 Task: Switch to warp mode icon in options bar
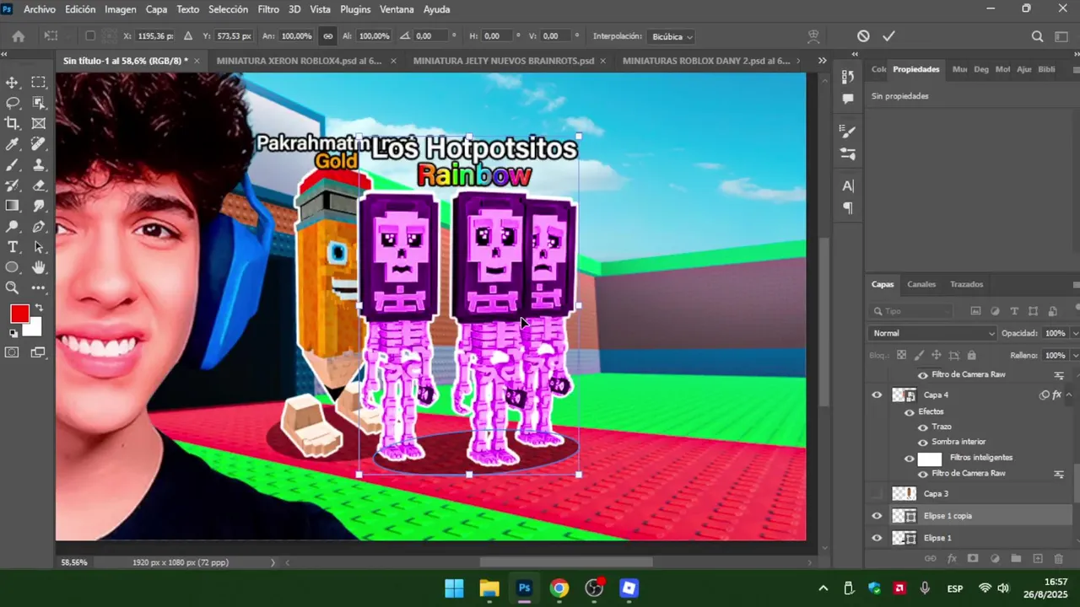point(813,36)
